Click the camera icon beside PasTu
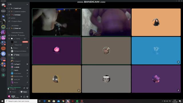 coord(27,70)
